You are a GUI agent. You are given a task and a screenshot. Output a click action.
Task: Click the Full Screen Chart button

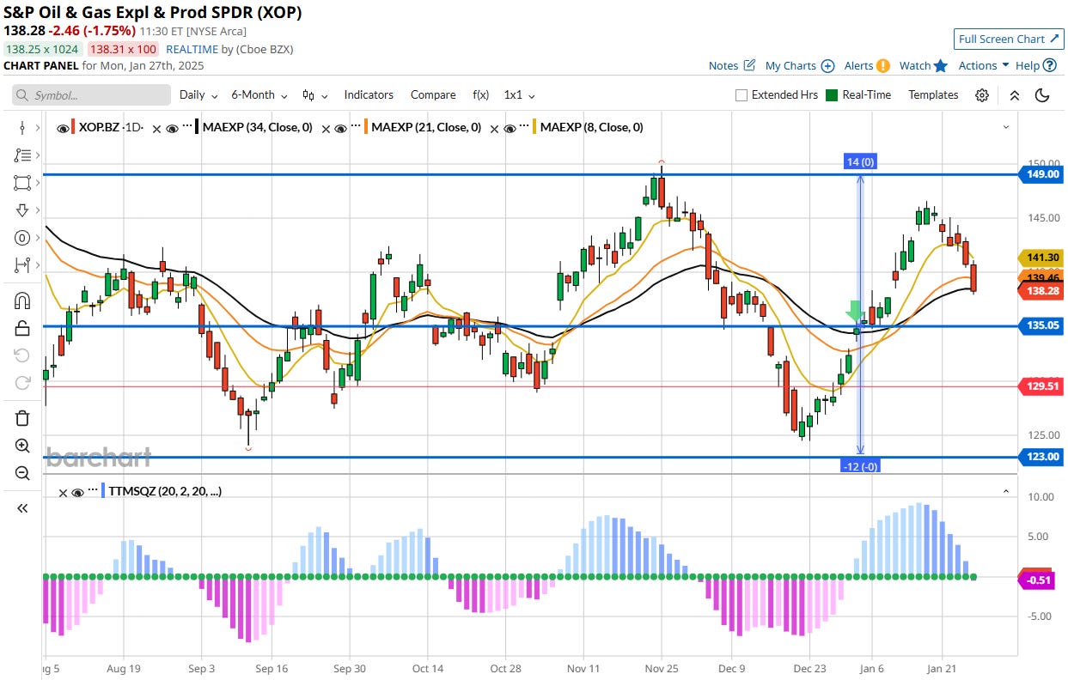(x=1010, y=39)
